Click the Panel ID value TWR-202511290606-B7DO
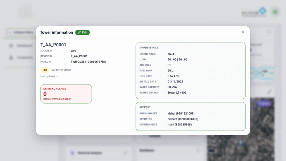The height and width of the screenshot is (161, 286). point(88,62)
